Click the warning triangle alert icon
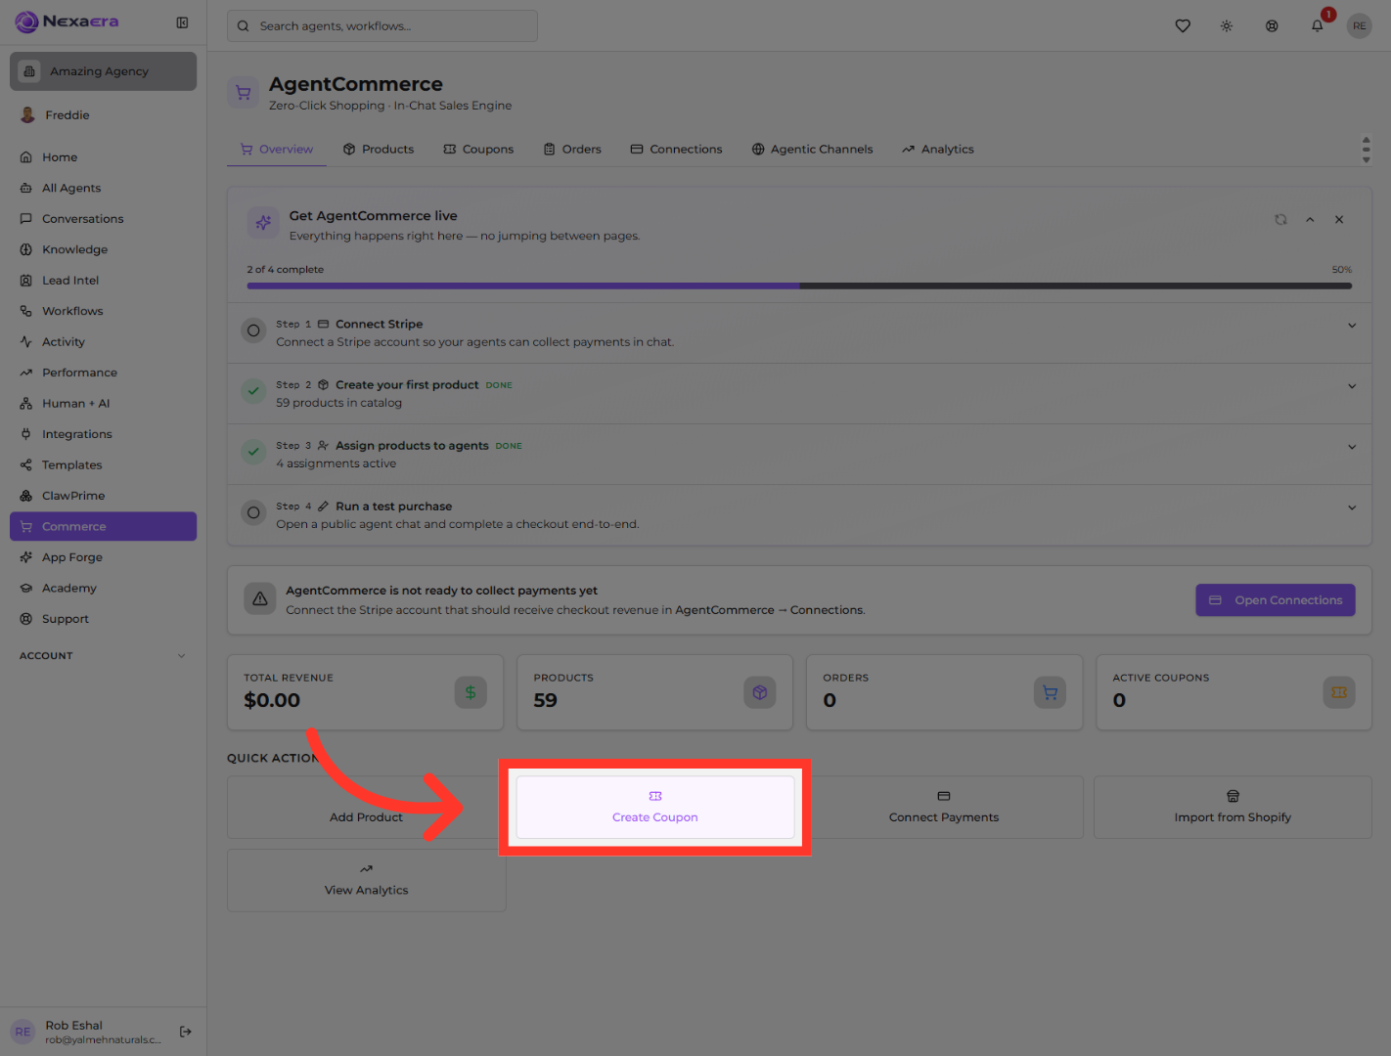The height and width of the screenshot is (1056, 1391). pos(260,599)
